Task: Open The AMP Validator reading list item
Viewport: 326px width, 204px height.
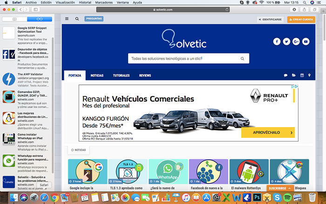Action: coord(26,80)
